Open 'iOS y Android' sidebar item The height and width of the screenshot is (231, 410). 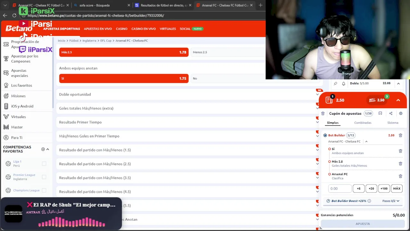(27, 106)
